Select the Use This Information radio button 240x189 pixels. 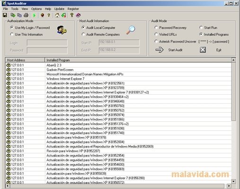click(12, 34)
